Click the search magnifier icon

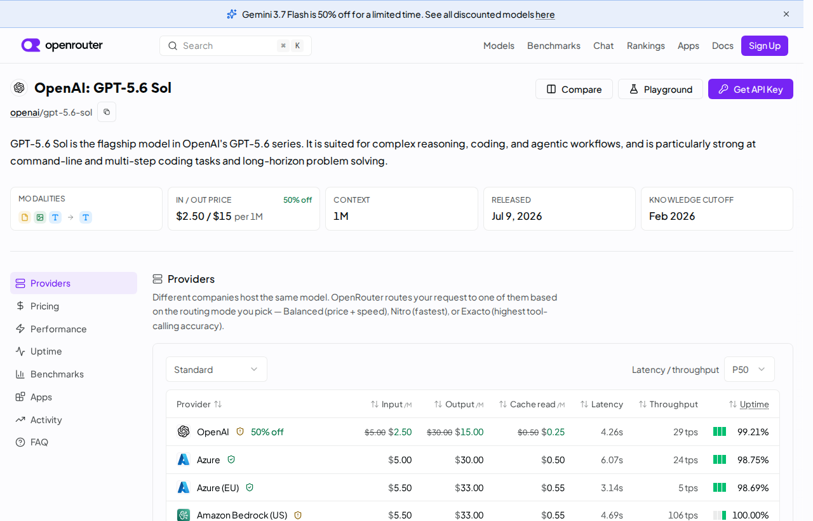(x=172, y=46)
